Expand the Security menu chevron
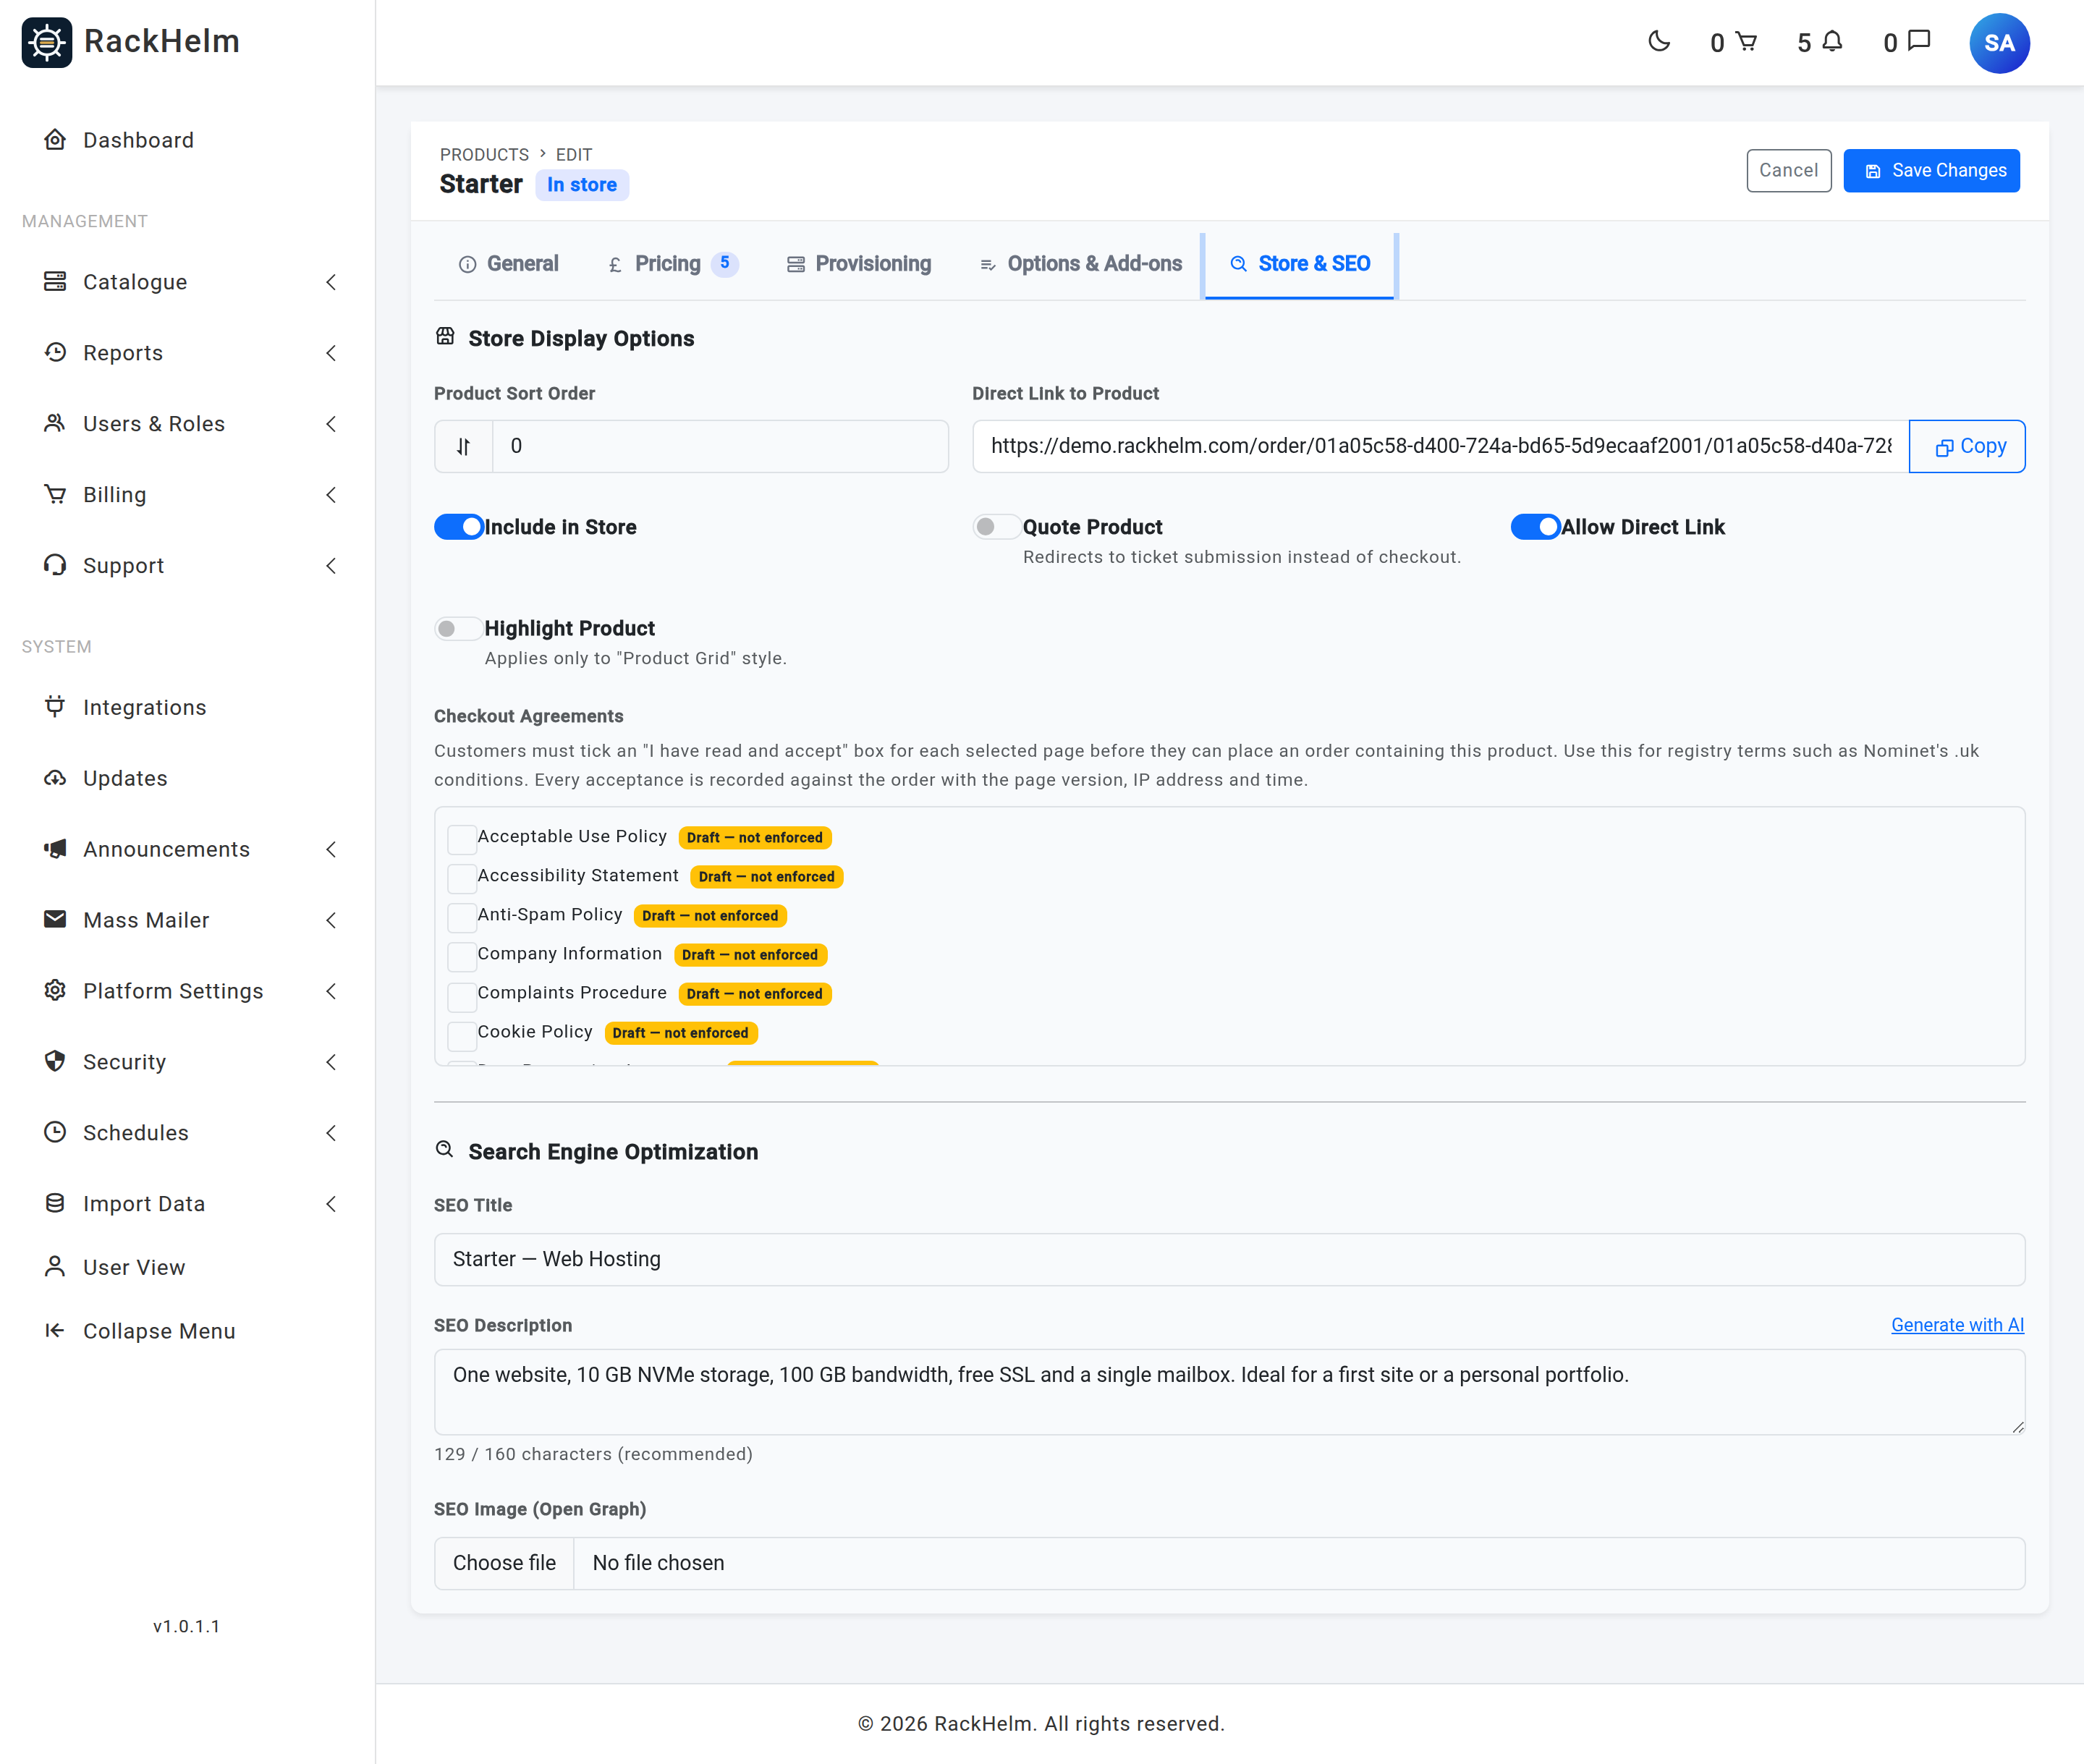 click(x=331, y=1062)
